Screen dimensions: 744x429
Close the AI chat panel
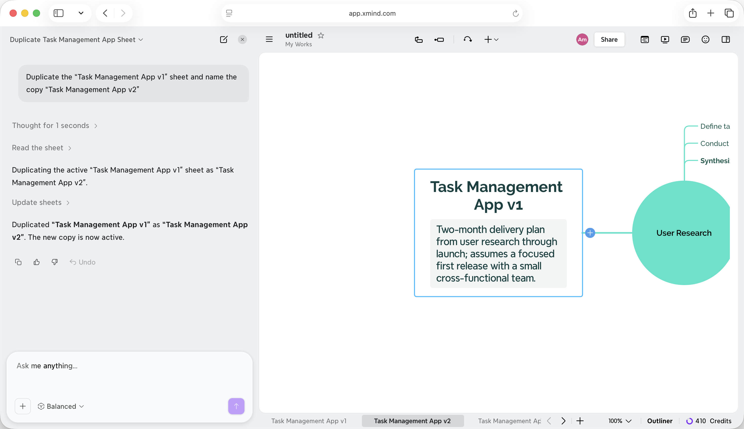[242, 39]
